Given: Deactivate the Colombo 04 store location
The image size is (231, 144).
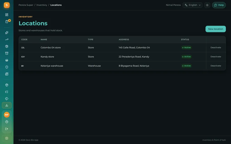Looking at the screenshot, I should pos(216,48).
